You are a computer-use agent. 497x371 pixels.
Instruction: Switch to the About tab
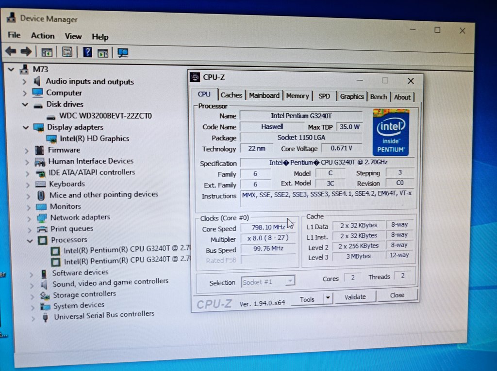coord(402,97)
